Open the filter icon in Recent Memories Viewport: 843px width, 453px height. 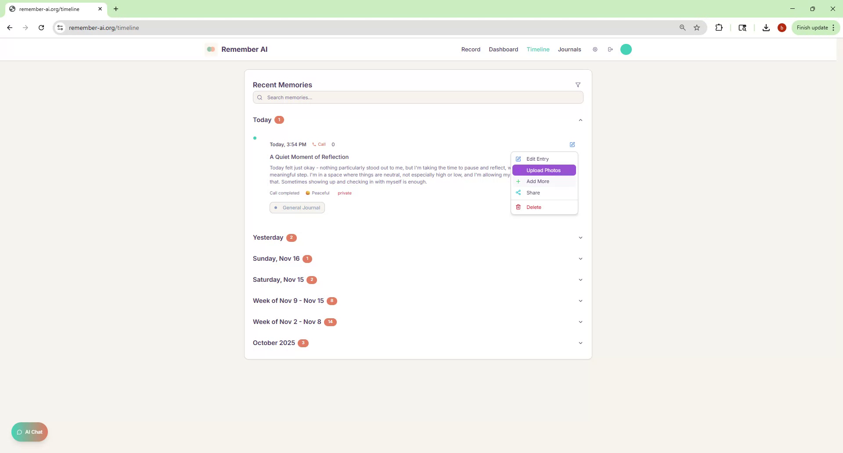coord(578,85)
